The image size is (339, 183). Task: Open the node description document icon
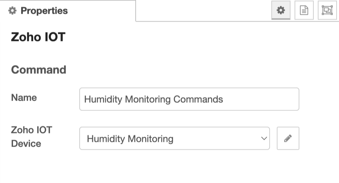(304, 11)
